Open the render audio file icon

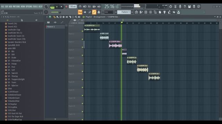(x=194, y=7)
